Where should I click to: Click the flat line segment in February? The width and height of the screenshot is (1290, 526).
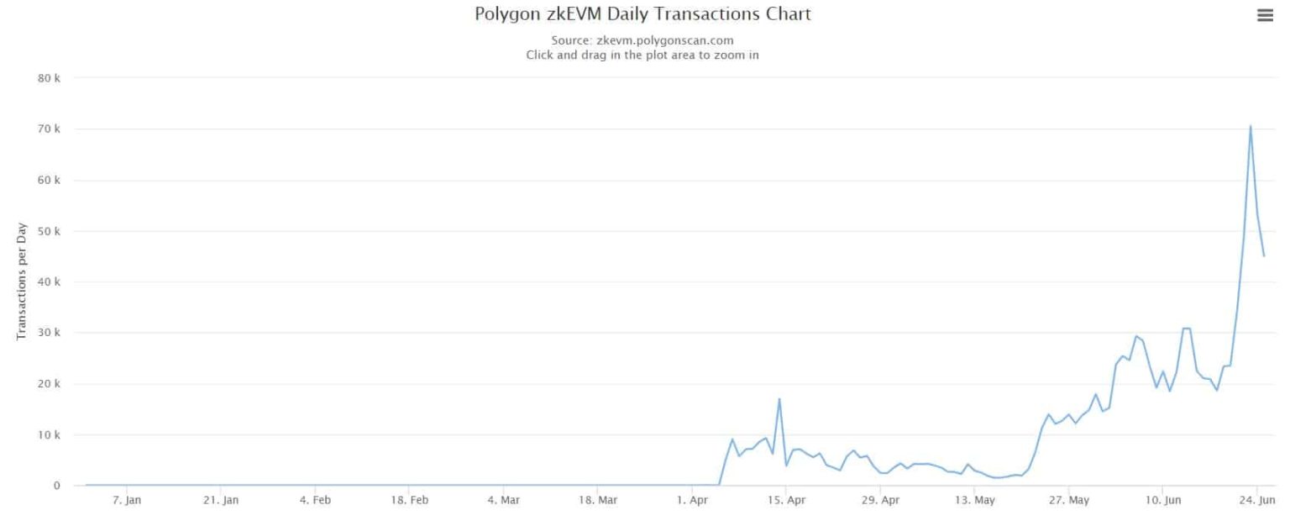336,485
